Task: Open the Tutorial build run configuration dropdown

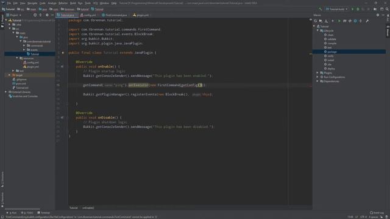Action: point(336,9)
